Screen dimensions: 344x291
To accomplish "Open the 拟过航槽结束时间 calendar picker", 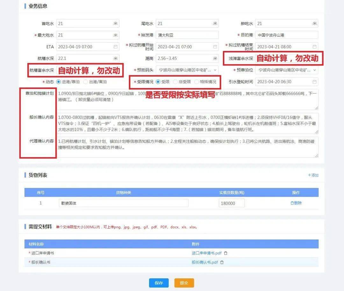I will [x=314, y=46].
